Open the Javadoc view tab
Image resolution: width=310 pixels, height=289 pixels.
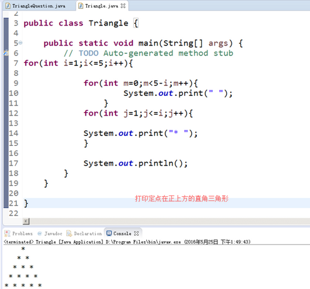click(50, 234)
